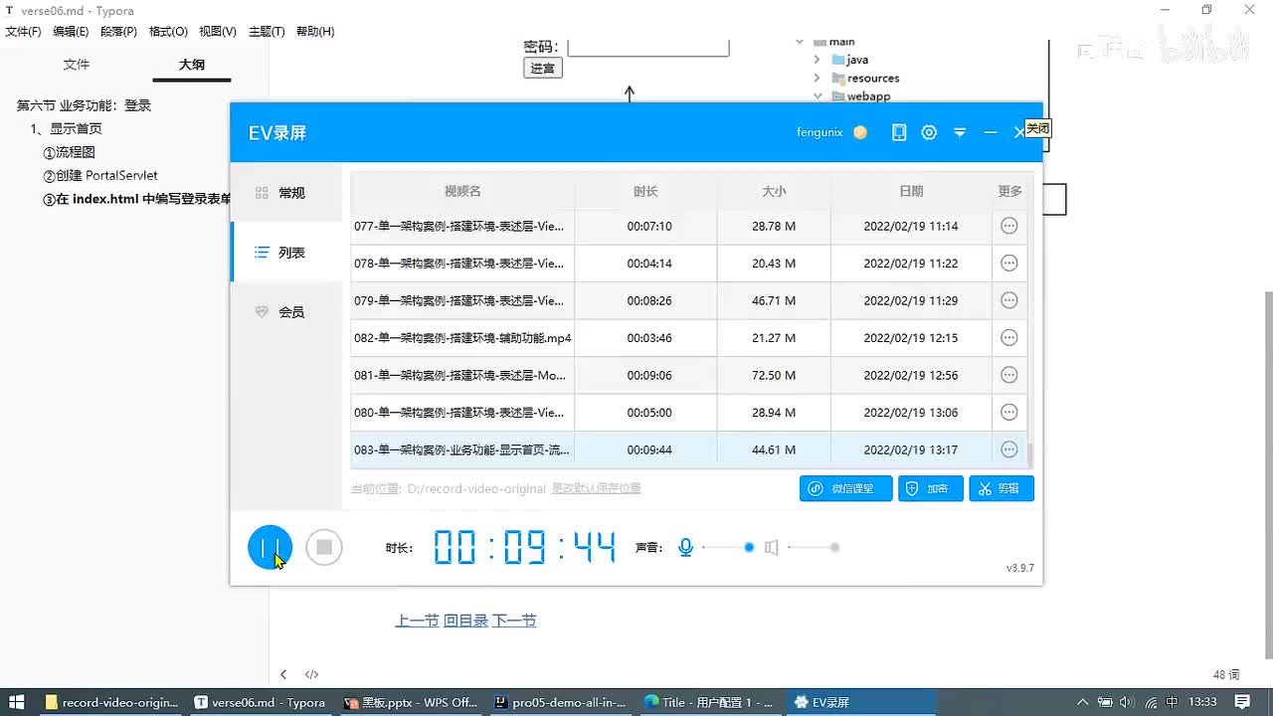Open more options for video 080 row
Image resolution: width=1273 pixels, height=716 pixels.
click(1008, 413)
